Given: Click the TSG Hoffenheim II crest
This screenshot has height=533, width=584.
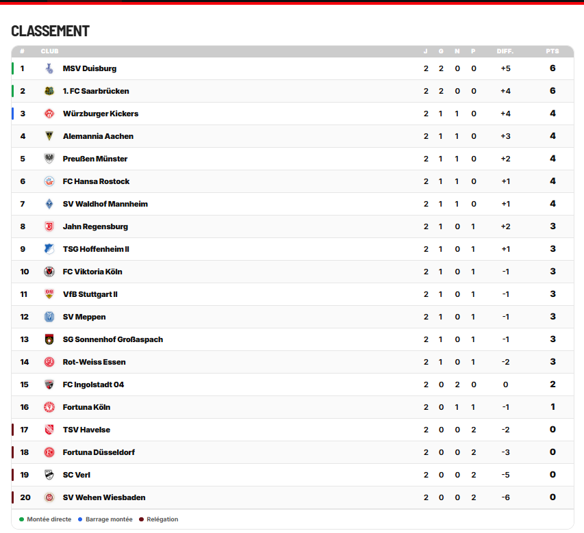Looking at the screenshot, I should tap(49, 249).
